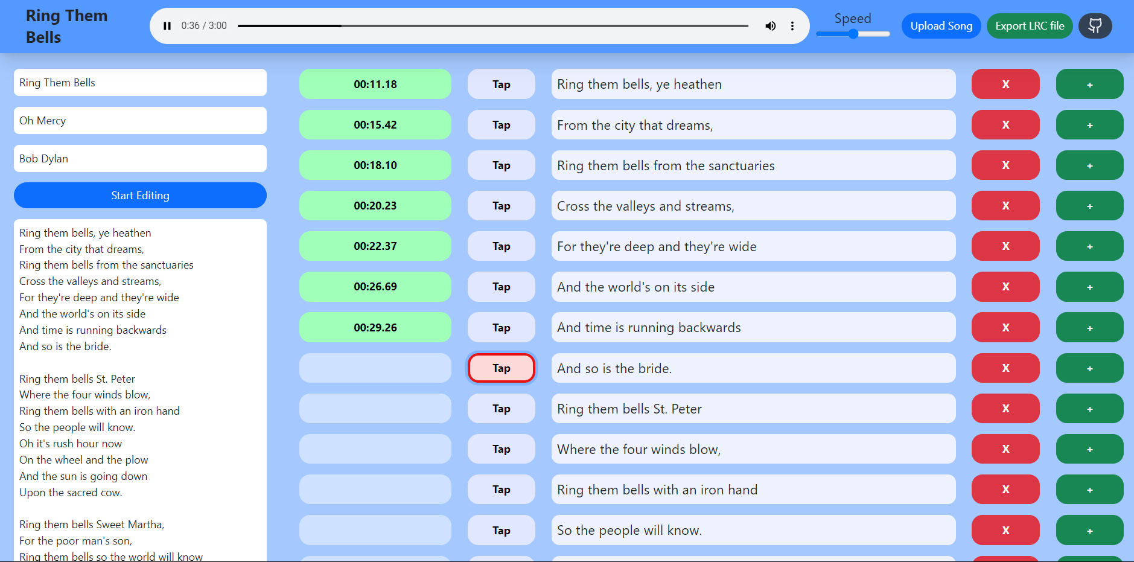This screenshot has height=562, width=1134.
Task: Pause the audio playback
Action: pyautogui.click(x=167, y=26)
